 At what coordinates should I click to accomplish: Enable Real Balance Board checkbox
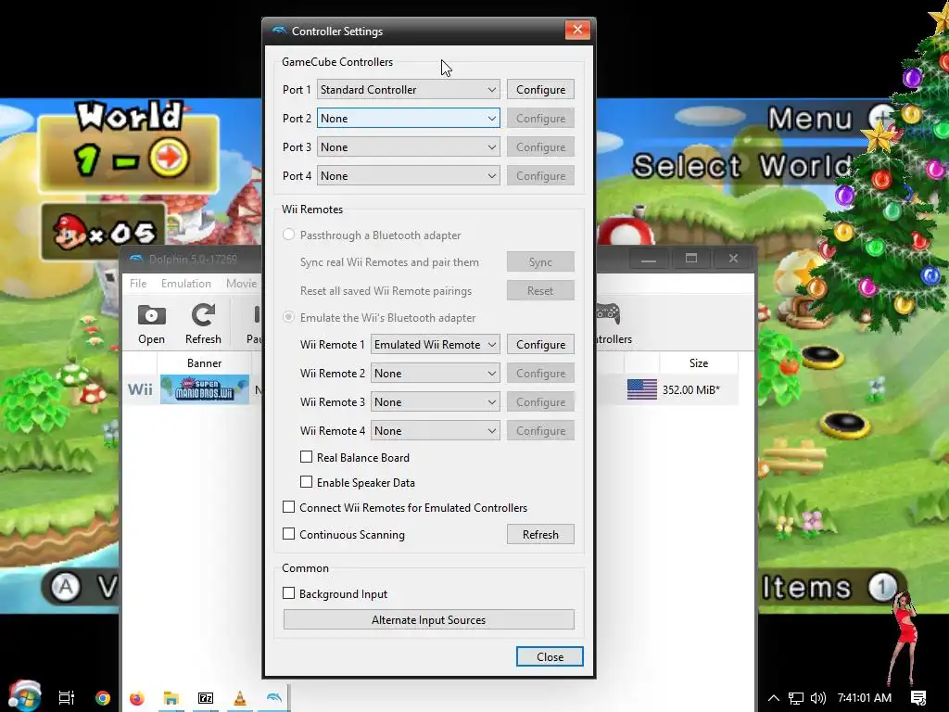(306, 456)
